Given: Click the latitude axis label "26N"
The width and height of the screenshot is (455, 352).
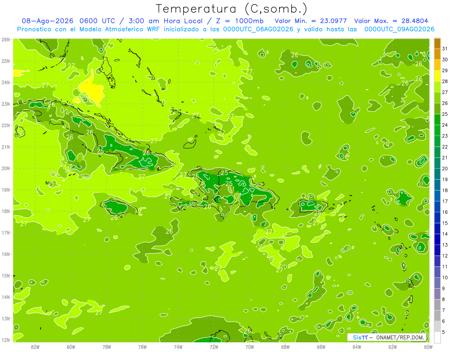Looking at the screenshot, I should point(6,39).
